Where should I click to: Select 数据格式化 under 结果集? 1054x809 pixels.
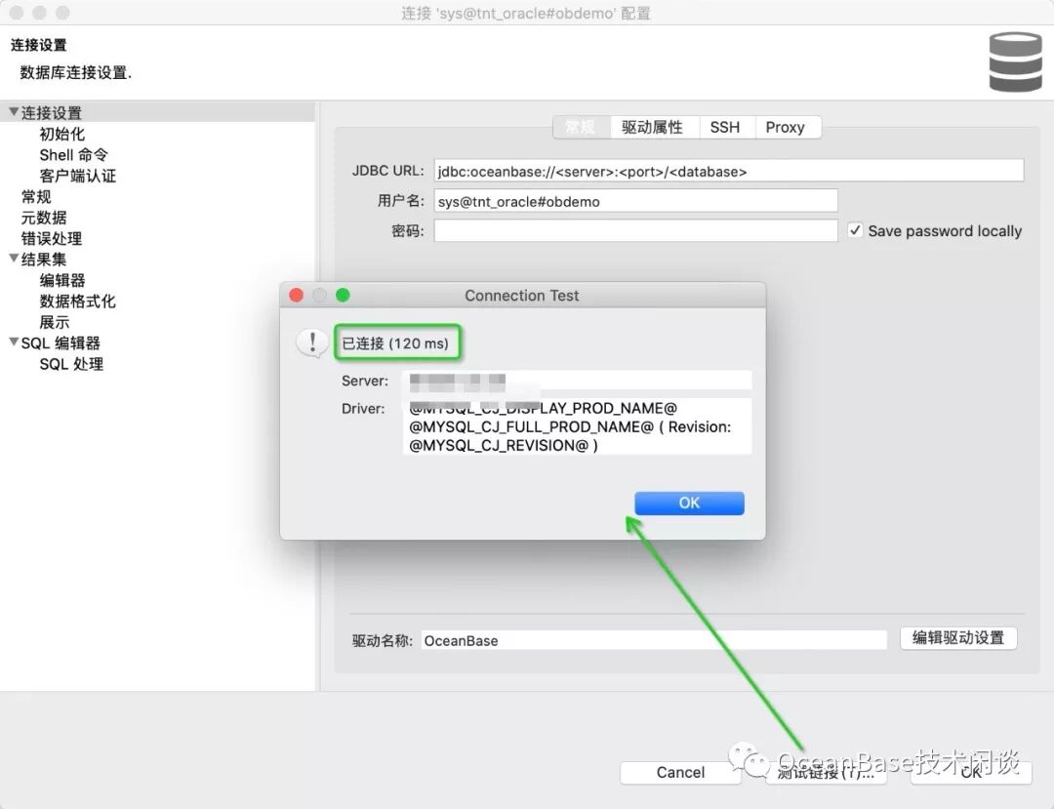[x=77, y=301]
